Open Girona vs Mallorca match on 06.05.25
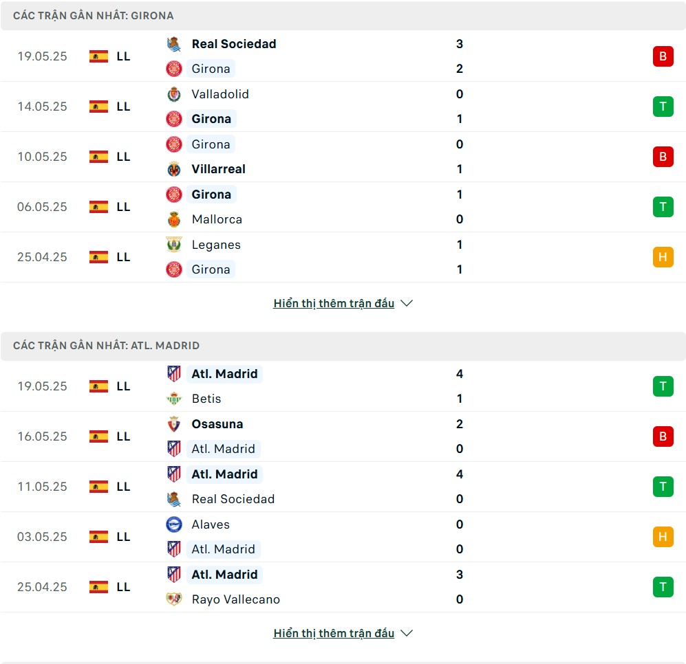Viewport: 686px width, 664px height. pos(343,207)
